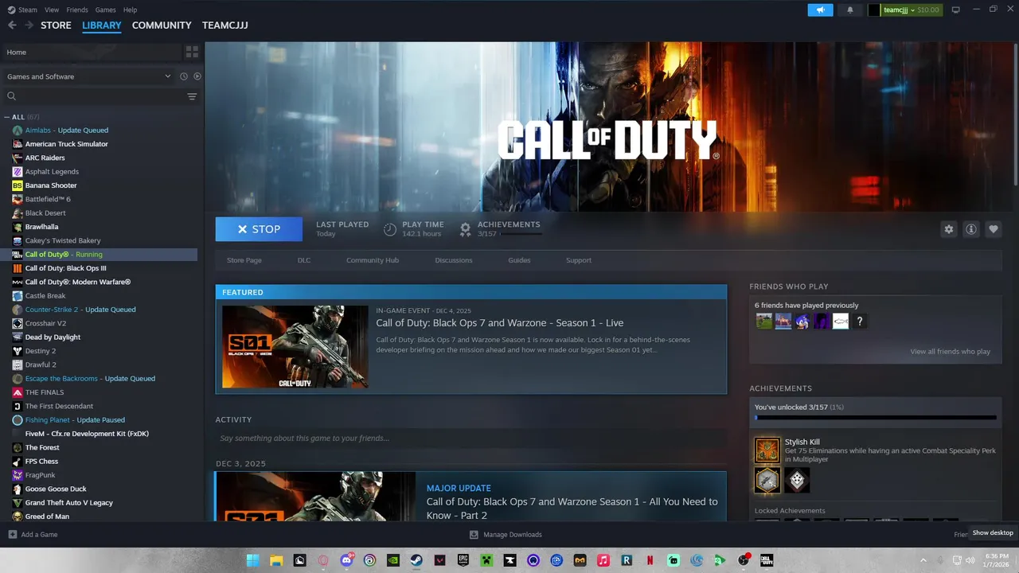The height and width of the screenshot is (573, 1019).
Task: Open Windows Start menu
Action: (x=252, y=560)
